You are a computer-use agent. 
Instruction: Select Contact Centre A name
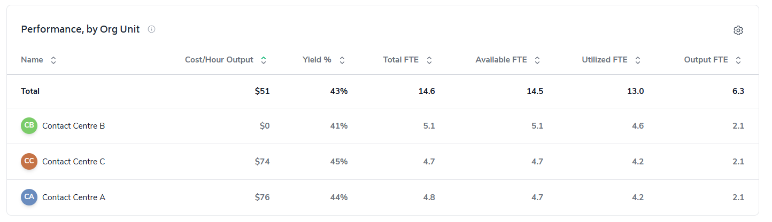pyautogui.click(x=73, y=197)
